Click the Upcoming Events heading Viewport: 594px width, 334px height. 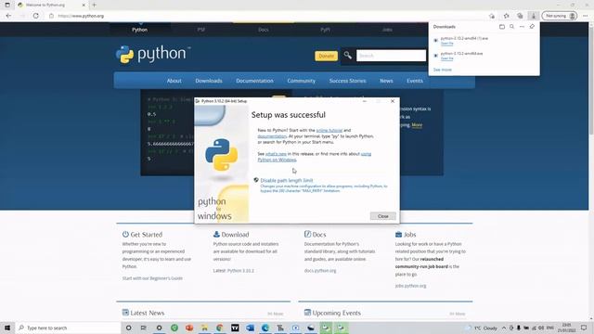(336, 314)
